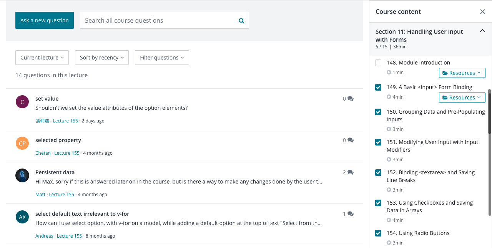Viewport: 492px width, 248px height.
Task: Open lecture '149. A Basic <input> Form Binding'
Action: click(429, 87)
